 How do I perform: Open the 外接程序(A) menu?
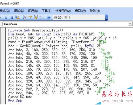pos(63,11)
